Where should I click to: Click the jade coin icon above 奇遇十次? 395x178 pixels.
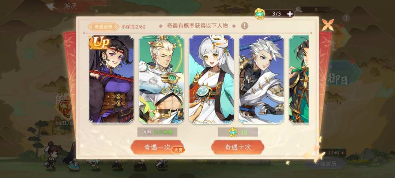(x=233, y=132)
